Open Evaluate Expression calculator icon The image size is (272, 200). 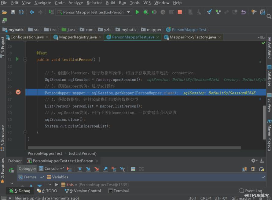point(133,169)
